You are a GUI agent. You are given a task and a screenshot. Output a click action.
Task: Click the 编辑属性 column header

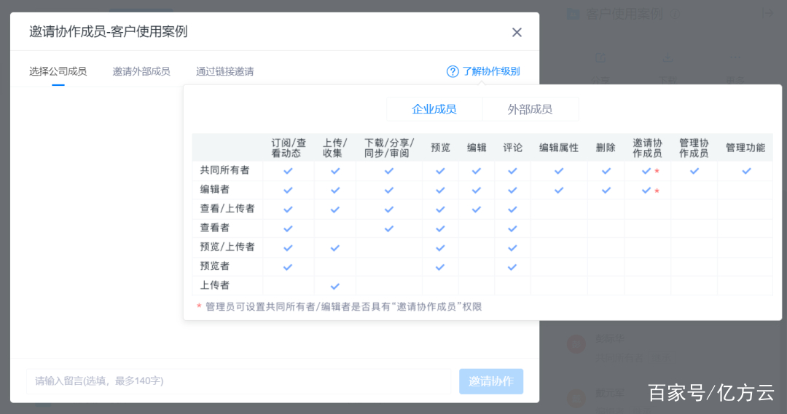(559, 148)
